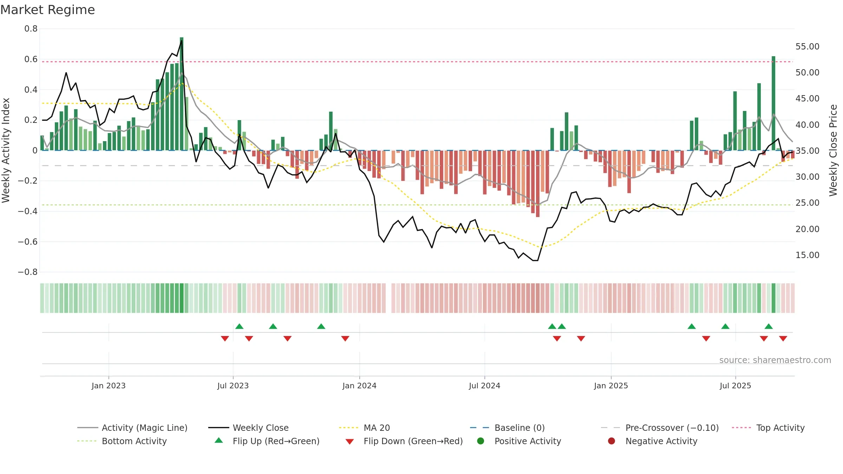Image resolution: width=843 pixels, height=474 pixels.
Task: Click the 0 activity axis tick
Action: (x=35, y=150)
